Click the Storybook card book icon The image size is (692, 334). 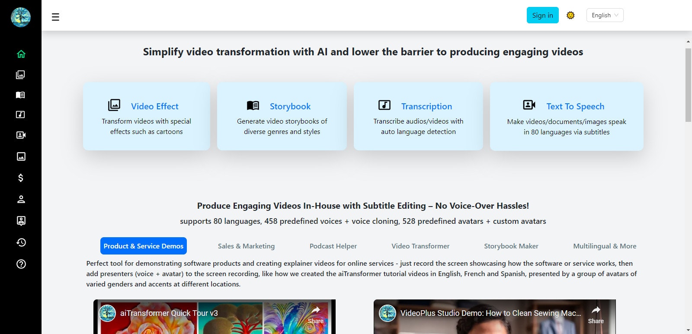coord(253,105)
